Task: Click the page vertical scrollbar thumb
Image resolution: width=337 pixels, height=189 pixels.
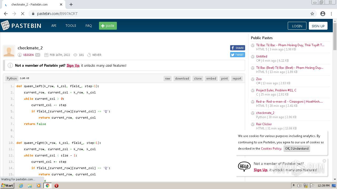Action: (335, 36)
